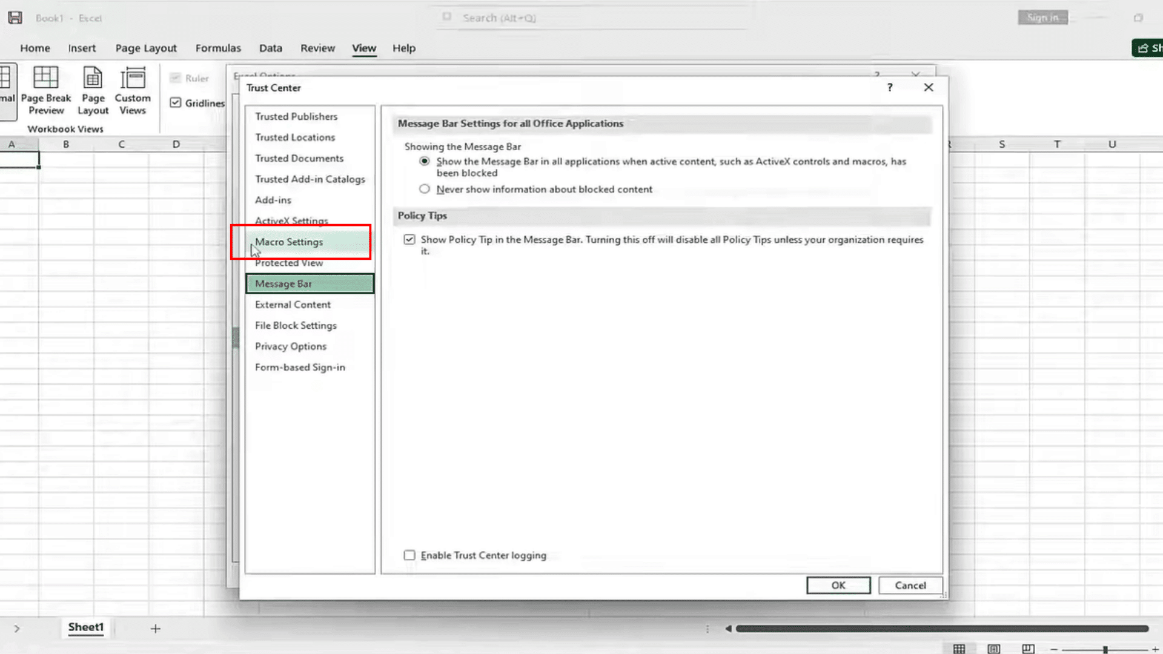
Task: Open the Insert ribbon tab
Action: pos(82,48)
